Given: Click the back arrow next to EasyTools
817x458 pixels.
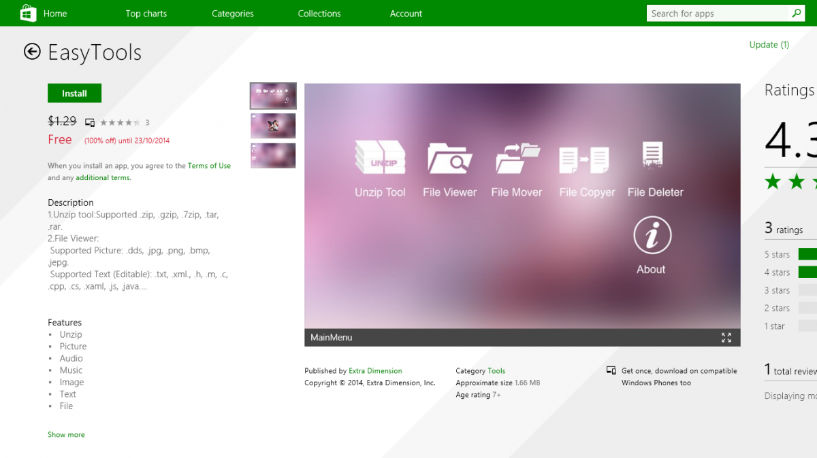Looking at the screenshot, I should [32, 52].
